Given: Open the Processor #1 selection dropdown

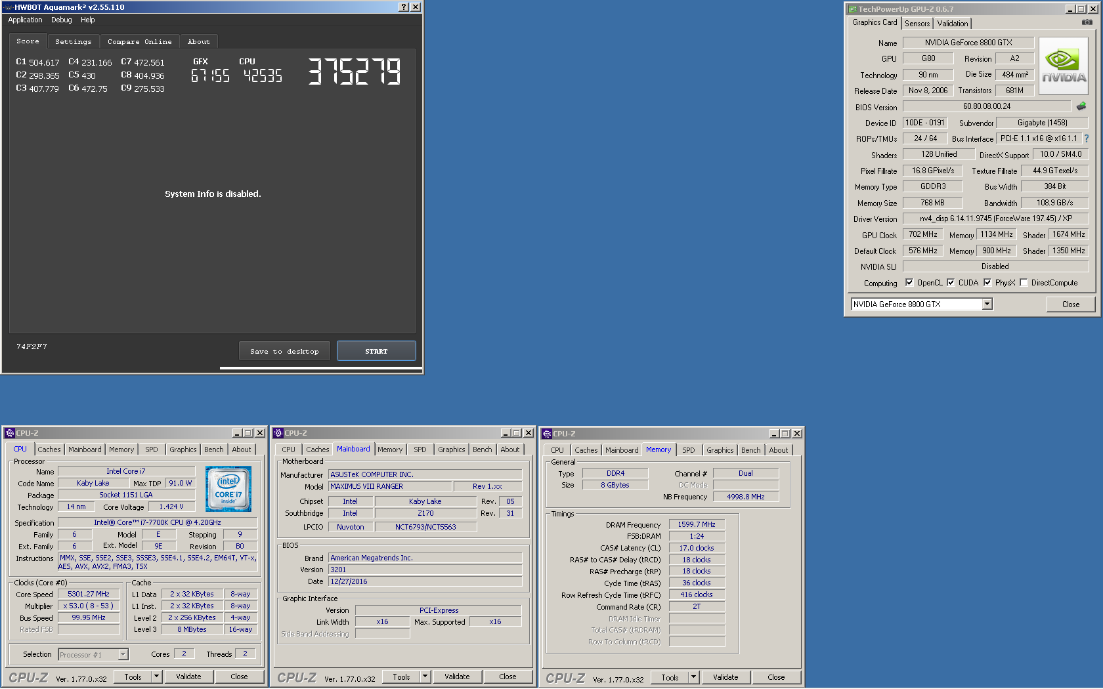Looking at the screenshot, I should (123, 655).
